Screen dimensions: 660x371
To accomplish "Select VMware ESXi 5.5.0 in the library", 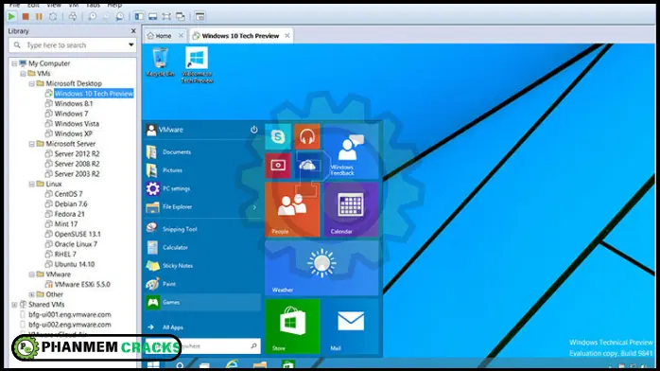I will [x=82, y=284].
